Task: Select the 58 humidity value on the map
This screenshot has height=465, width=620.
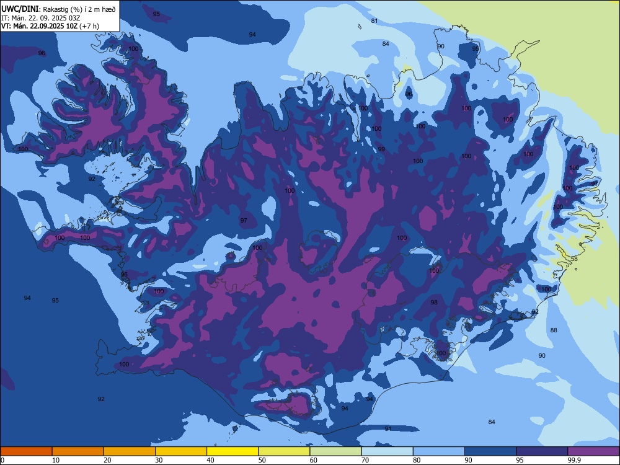Action: pyautogui.click(x=575, y=259)
